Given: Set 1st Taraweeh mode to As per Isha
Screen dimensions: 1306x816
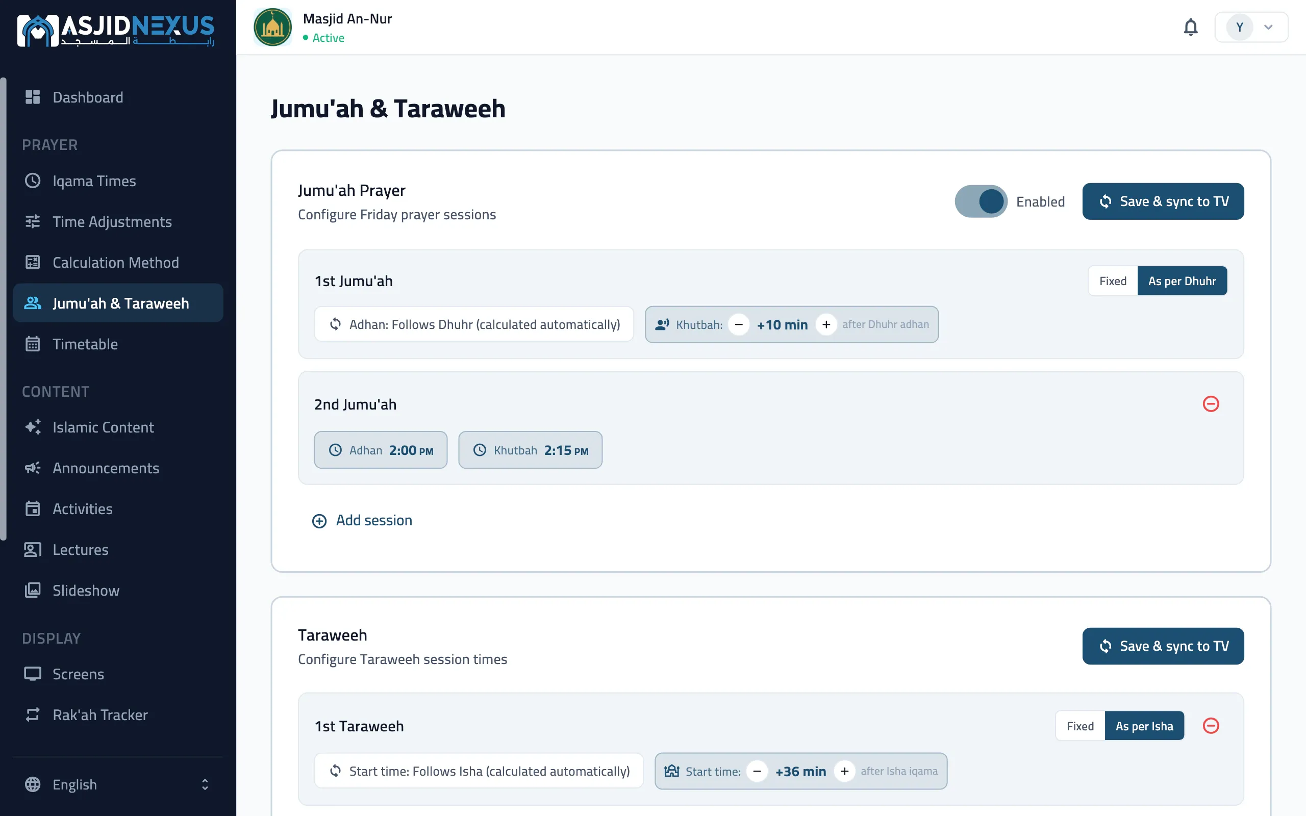Looking at the screenshot, I should [x=1144, y=726].
